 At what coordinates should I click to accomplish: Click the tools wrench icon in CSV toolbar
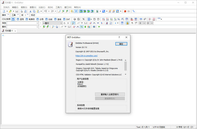[x=83, y=19]
